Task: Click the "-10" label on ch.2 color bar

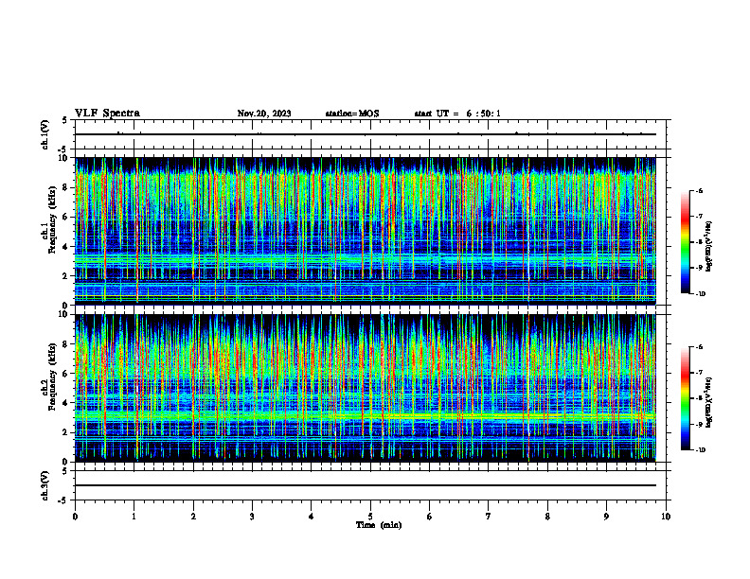Action: [x=700, y=450]
